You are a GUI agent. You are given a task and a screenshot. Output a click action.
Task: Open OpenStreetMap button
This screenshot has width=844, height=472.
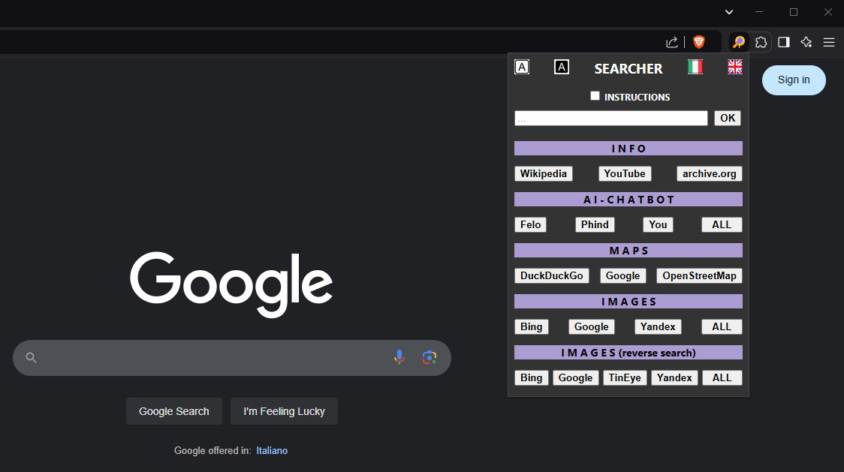click(x=698, y=276)
